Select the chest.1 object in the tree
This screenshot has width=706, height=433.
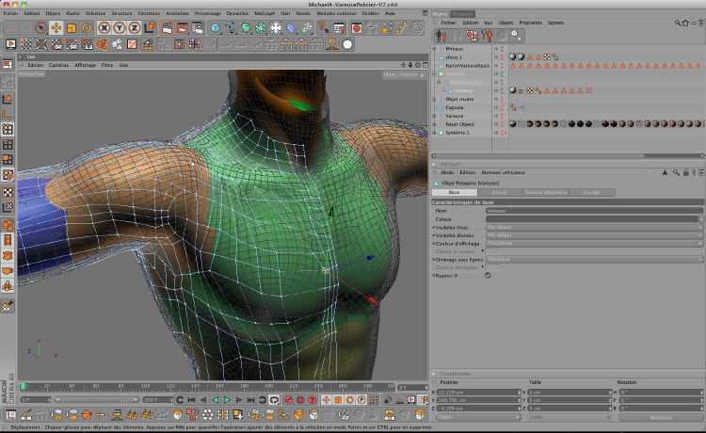tap(454, 57)
